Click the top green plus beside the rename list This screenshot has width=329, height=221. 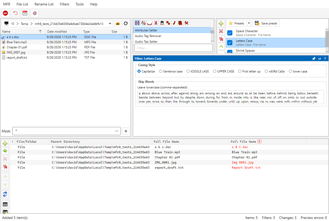pyautogui.click(x=5, y=143)
